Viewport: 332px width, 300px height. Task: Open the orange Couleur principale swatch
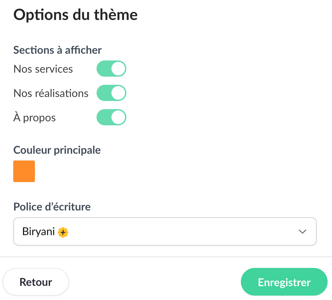(24, 171)
